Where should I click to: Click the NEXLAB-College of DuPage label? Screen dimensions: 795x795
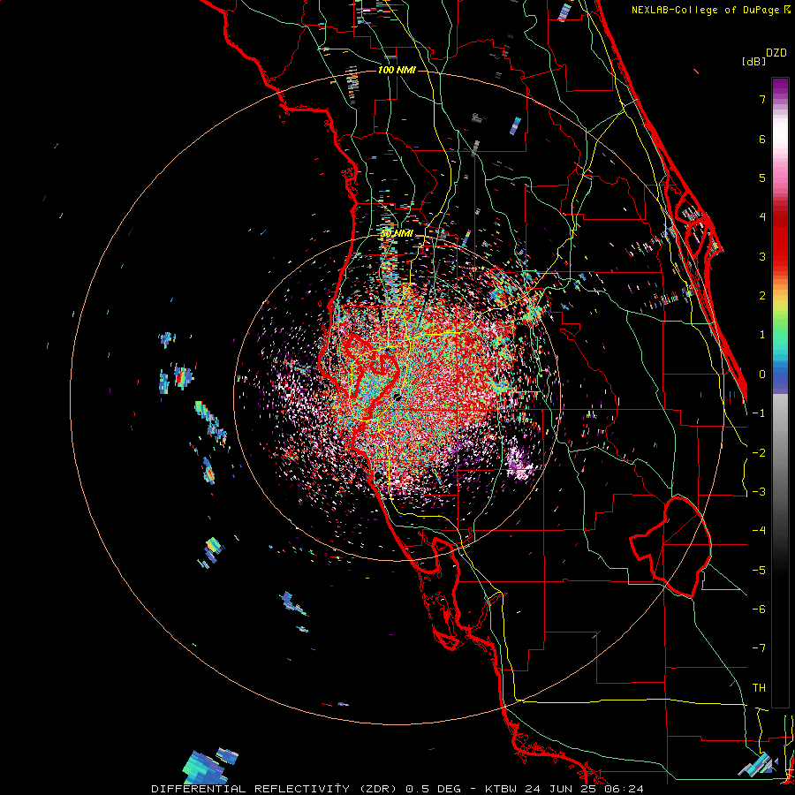tap(707, 10)
